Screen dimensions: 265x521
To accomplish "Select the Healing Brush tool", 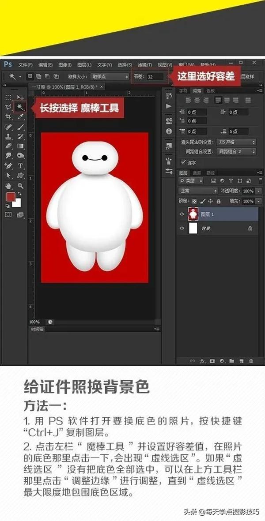I will (x=9, y=127).
